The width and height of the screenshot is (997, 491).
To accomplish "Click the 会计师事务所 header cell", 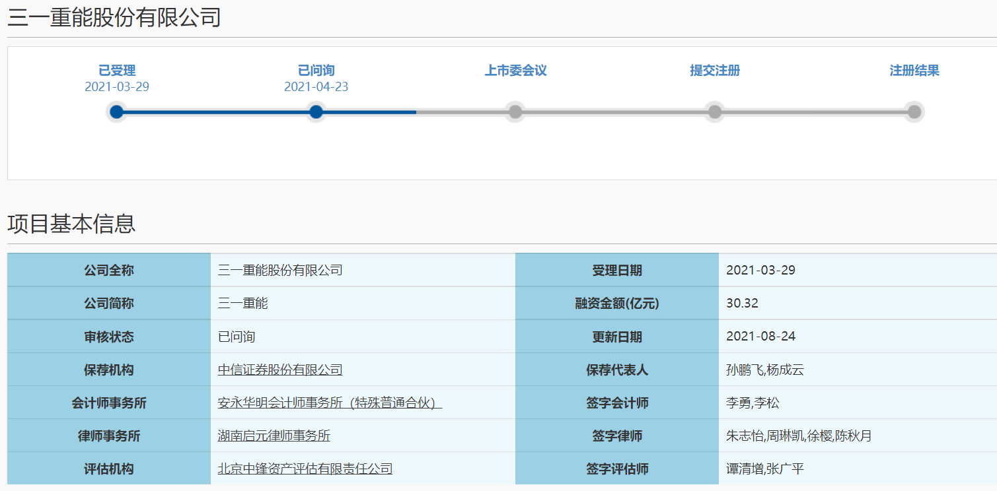I will tap(109, 403).
